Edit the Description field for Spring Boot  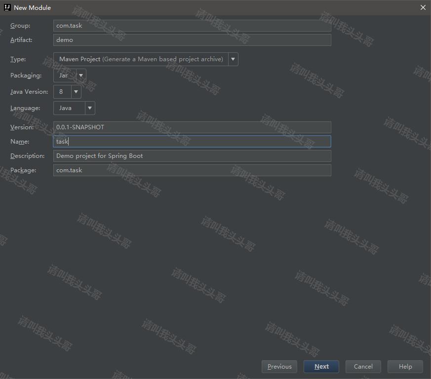[x=192, y=156]
